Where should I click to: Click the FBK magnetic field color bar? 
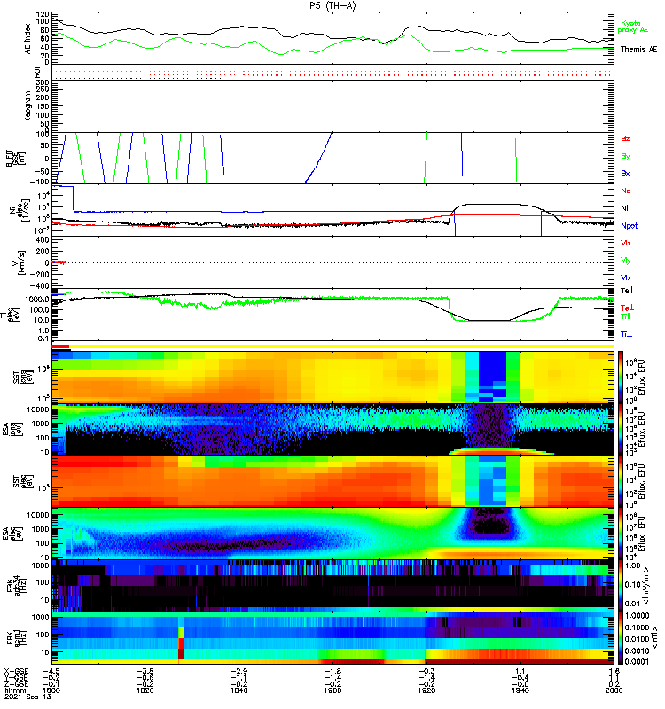621,638
